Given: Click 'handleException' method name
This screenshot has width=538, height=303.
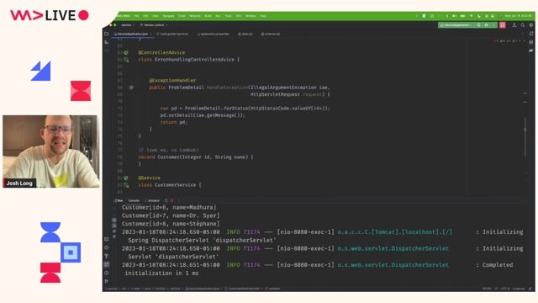Looking at the screenshot, I should click(227, 88).
